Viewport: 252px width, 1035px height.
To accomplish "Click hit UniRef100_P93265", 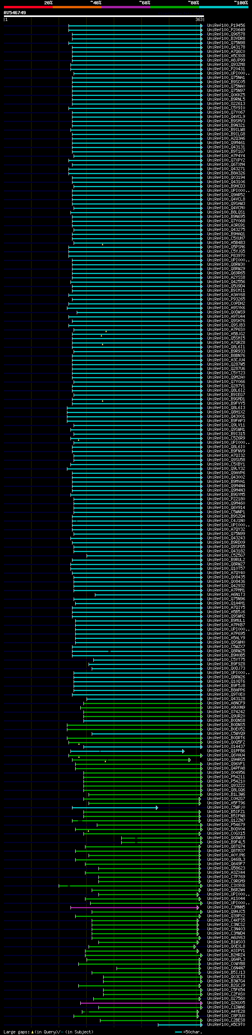I will 226,299.
